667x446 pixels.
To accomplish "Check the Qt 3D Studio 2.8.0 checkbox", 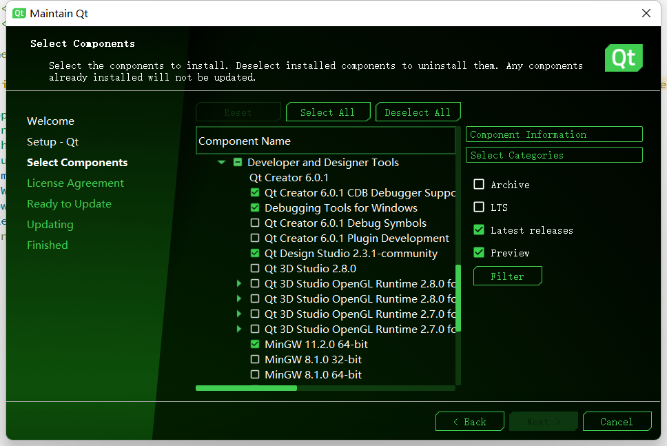I will [255, 269].
